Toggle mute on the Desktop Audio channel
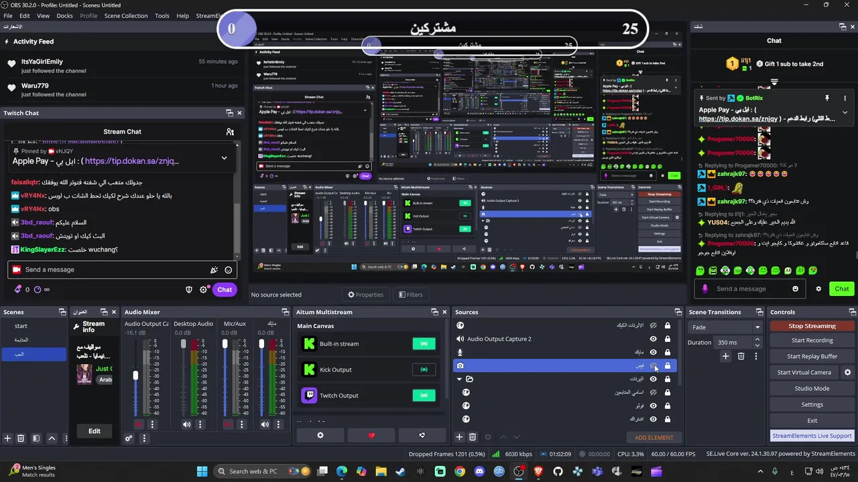This screenshot has height=482, width=858. point(186,424)
